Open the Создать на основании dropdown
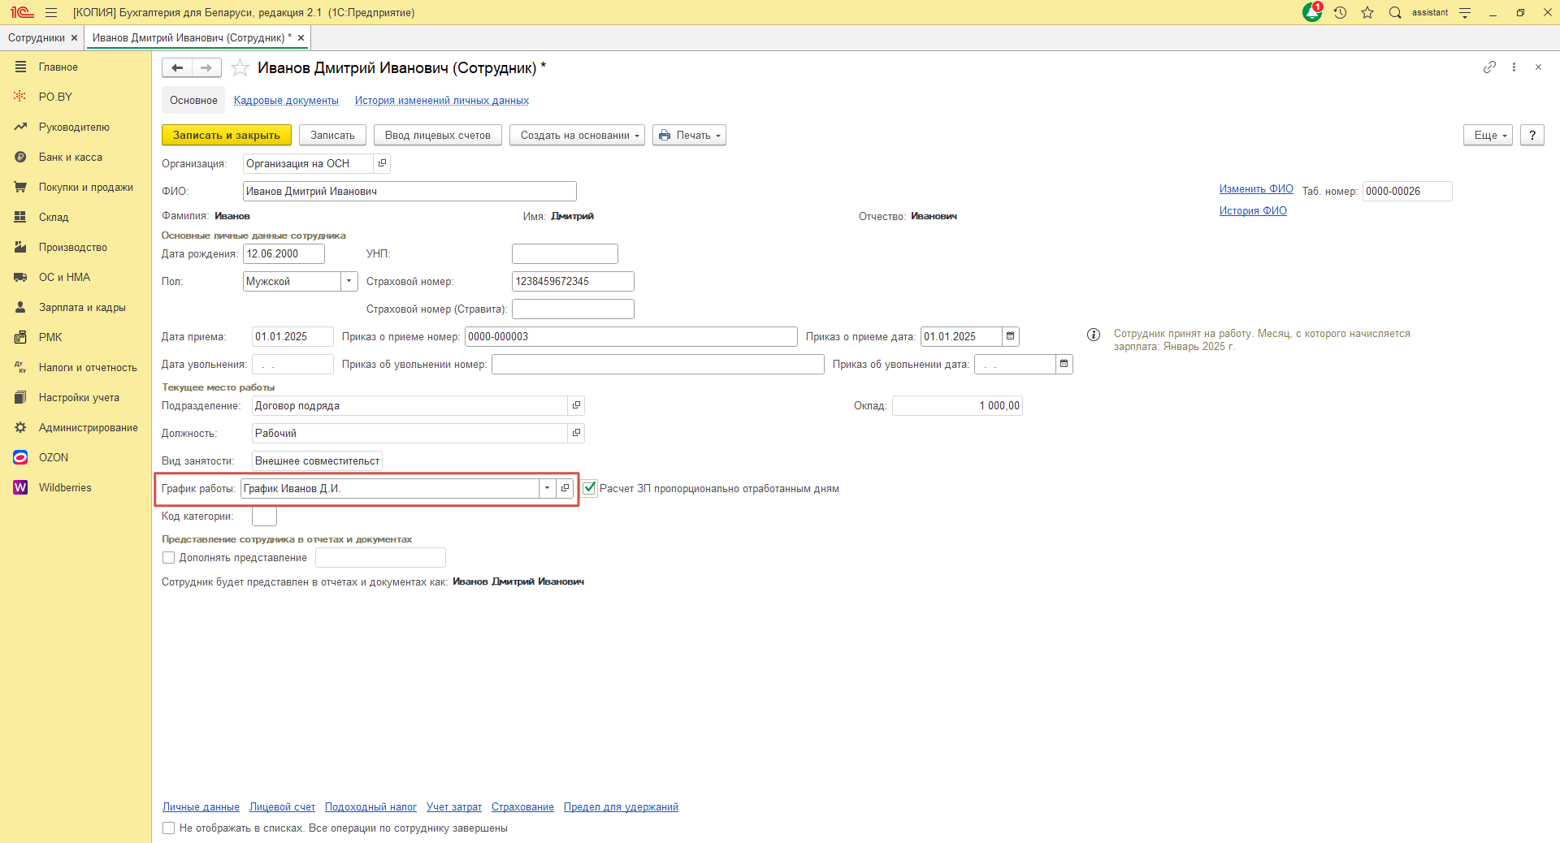Image resolution: width=1560 pixels, height=843 pixels. click(x=577, y=136)
